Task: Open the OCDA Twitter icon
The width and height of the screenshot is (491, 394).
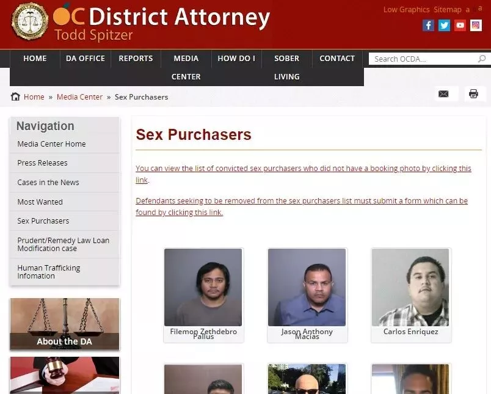Action: pos(444,26)
